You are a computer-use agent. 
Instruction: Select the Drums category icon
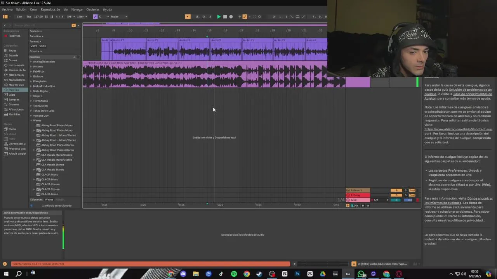tap(6, 60)
